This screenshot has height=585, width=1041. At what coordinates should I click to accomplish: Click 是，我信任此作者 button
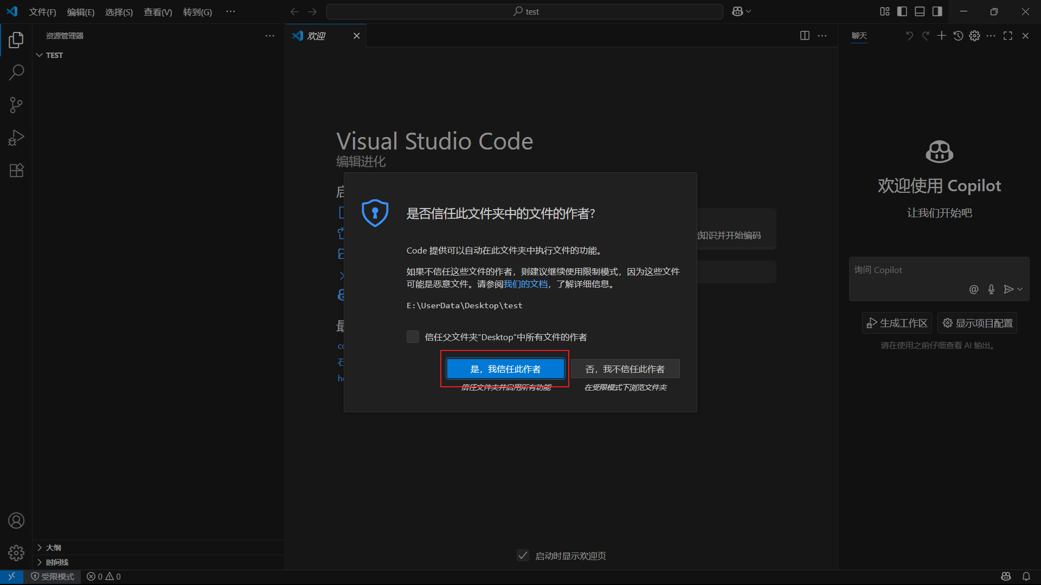click(x=505, y=369)
